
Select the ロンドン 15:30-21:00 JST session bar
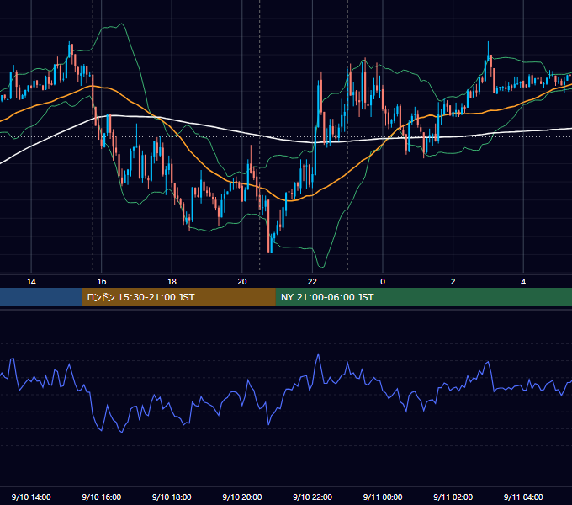(x=178, y=297)
